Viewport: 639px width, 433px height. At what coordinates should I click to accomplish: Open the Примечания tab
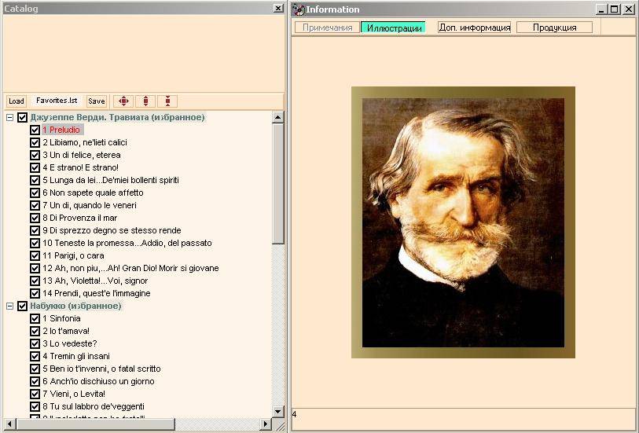pos(327,28)
